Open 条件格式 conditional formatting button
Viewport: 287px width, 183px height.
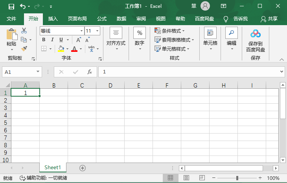(x=170, y=31)
